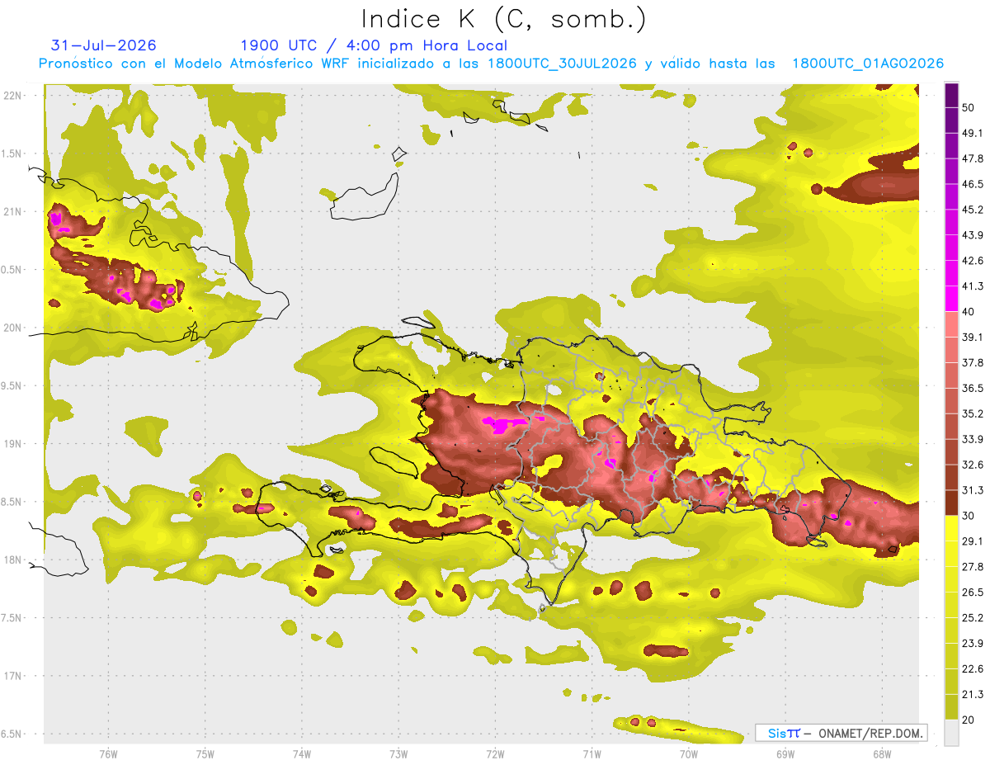
Task: Click the colorbar value "31.3"
Action: point(973,490)
